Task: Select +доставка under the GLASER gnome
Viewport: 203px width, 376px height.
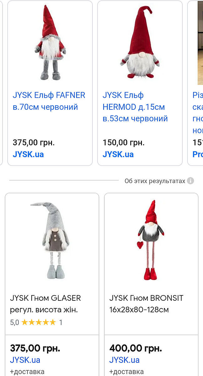Action: [27, 372]
